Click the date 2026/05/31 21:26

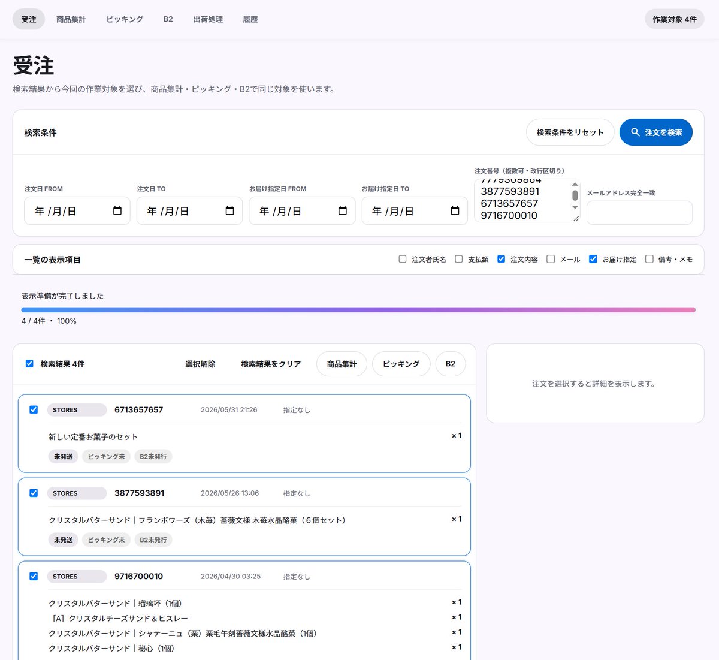[229, 410]
